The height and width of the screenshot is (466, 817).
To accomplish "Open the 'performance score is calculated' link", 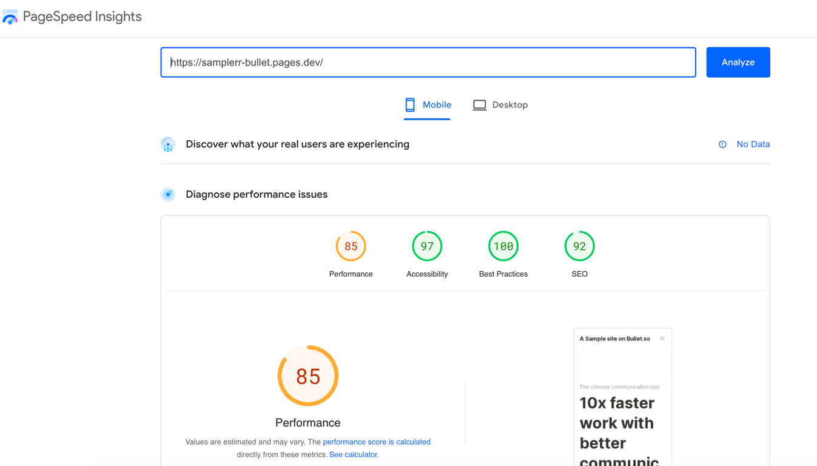I will (377, 442).
